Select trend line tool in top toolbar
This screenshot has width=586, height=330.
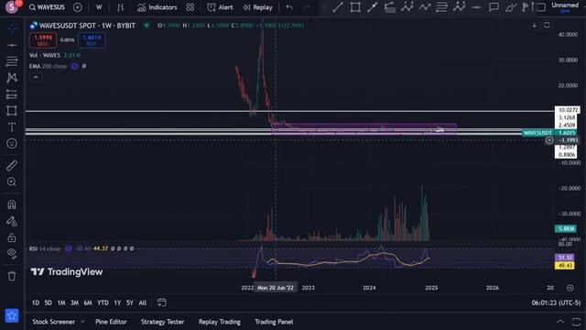pyautogui.click(x=338, y=7)
